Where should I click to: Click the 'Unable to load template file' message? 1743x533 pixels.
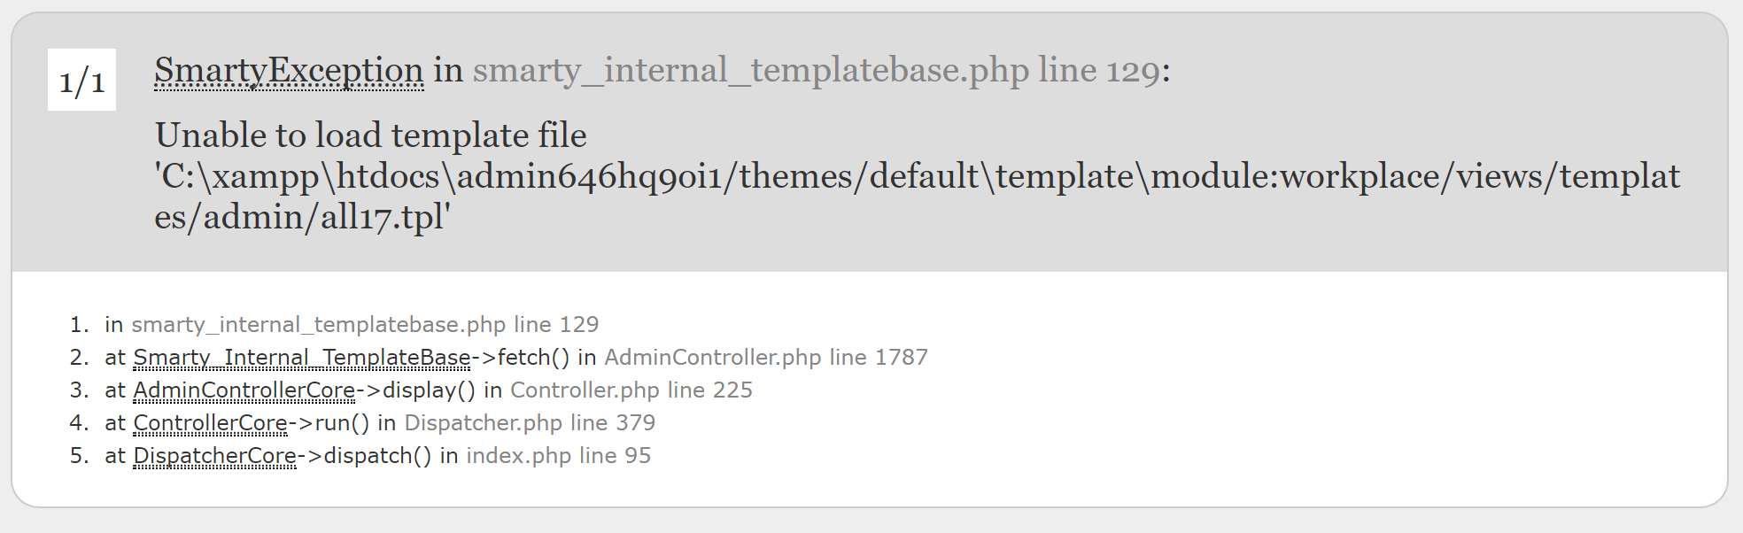370,135
